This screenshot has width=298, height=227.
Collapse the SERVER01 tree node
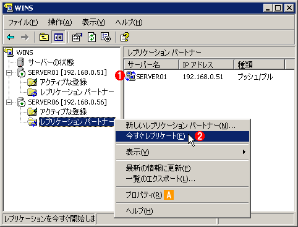[9, 72]
